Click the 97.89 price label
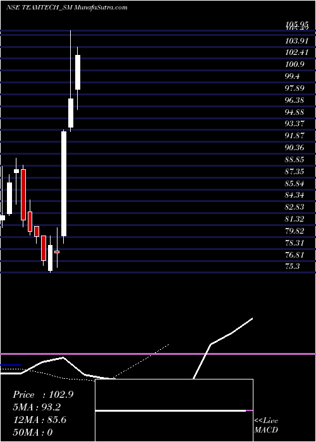The image size is (316, 442). pyautogui.click(x=295, y=88)
